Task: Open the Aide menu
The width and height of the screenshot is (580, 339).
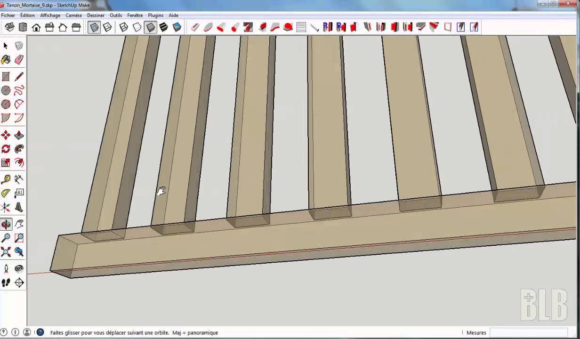Action: click(173, 15)
